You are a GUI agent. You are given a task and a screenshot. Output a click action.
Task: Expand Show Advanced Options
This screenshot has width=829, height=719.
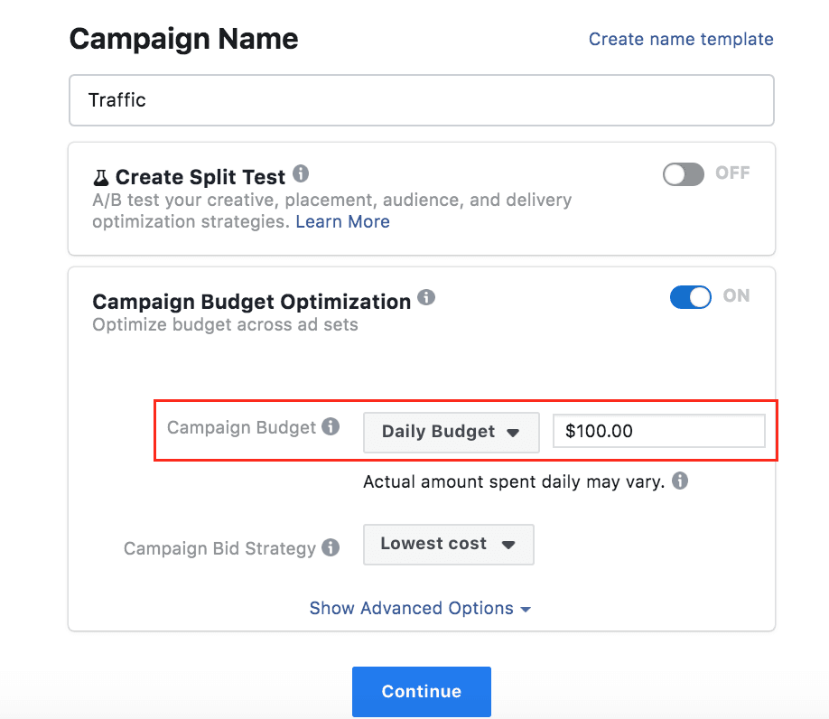coord(421,608)
